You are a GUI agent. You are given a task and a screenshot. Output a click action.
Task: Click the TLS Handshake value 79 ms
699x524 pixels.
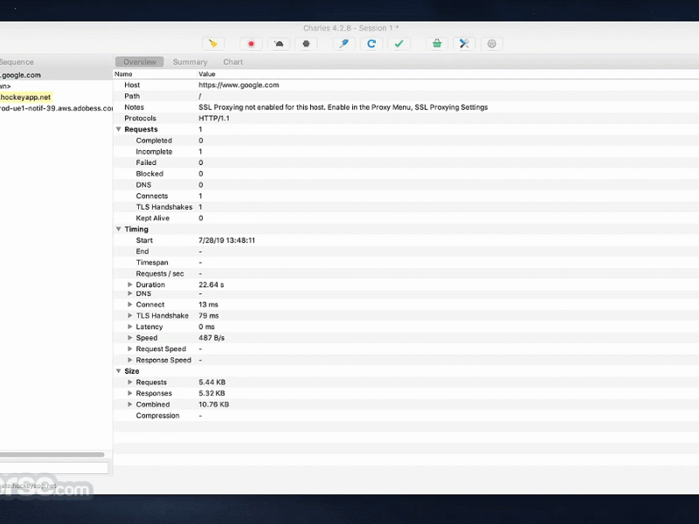coord(209,315)
